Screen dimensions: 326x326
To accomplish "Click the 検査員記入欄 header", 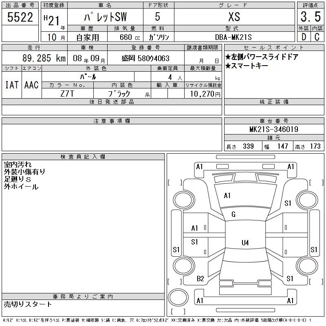I will pyautogui.click(x=83, y=157).
